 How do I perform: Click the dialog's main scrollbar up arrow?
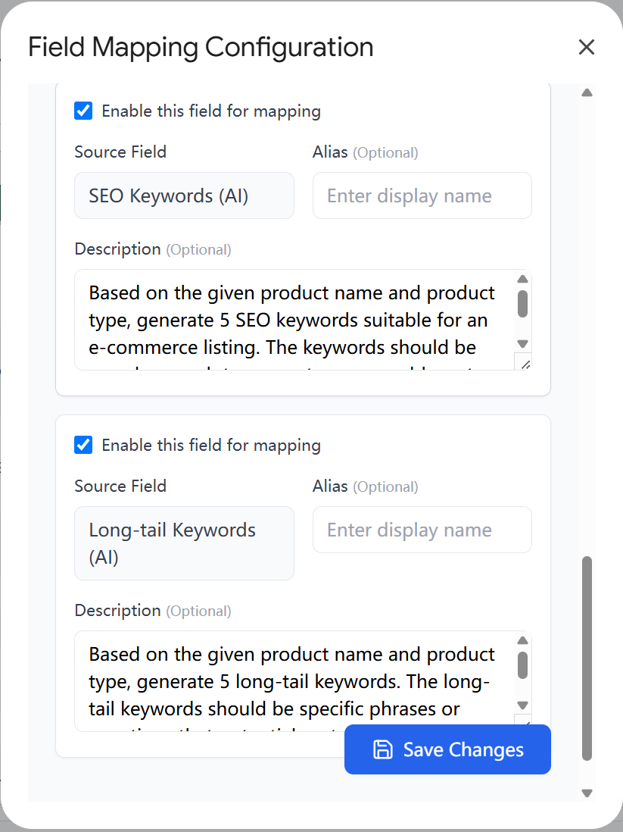pyautogui.click(x=587, y=93)
